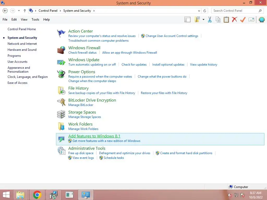This screenshot has height=200, width=267.
Task: Go to Control Panel Home
Action: [22, 29]
